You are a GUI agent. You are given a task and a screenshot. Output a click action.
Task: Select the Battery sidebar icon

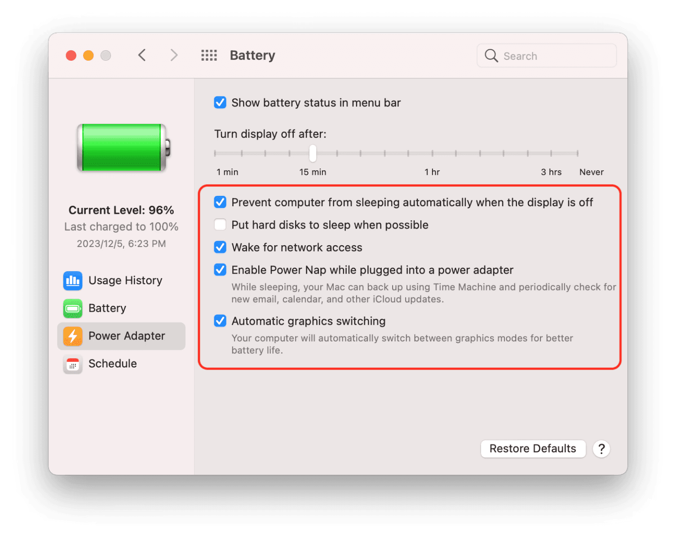(x=72, y=308)
